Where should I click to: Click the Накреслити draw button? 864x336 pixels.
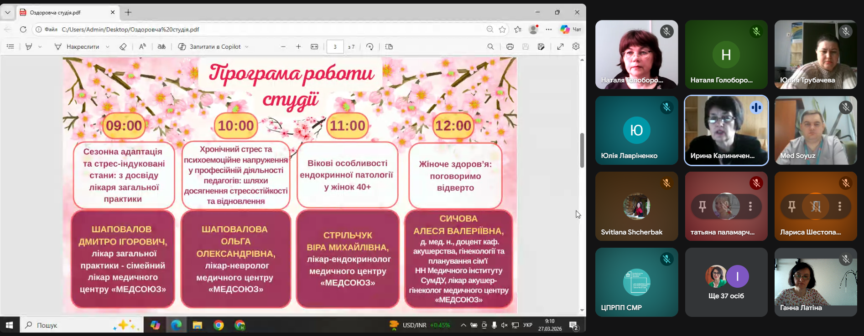77,46
